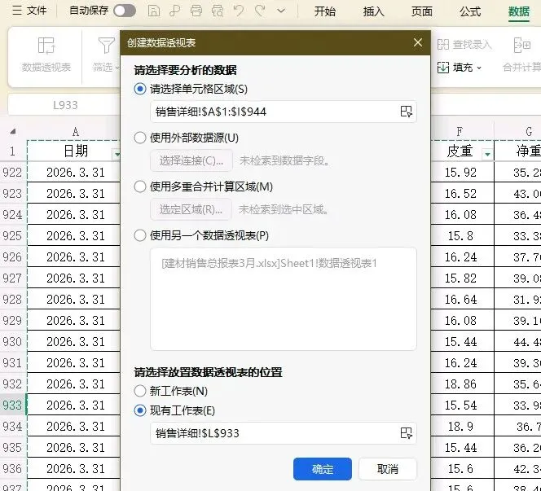Switch to the 插入 ribbon tab

[373, 11]
